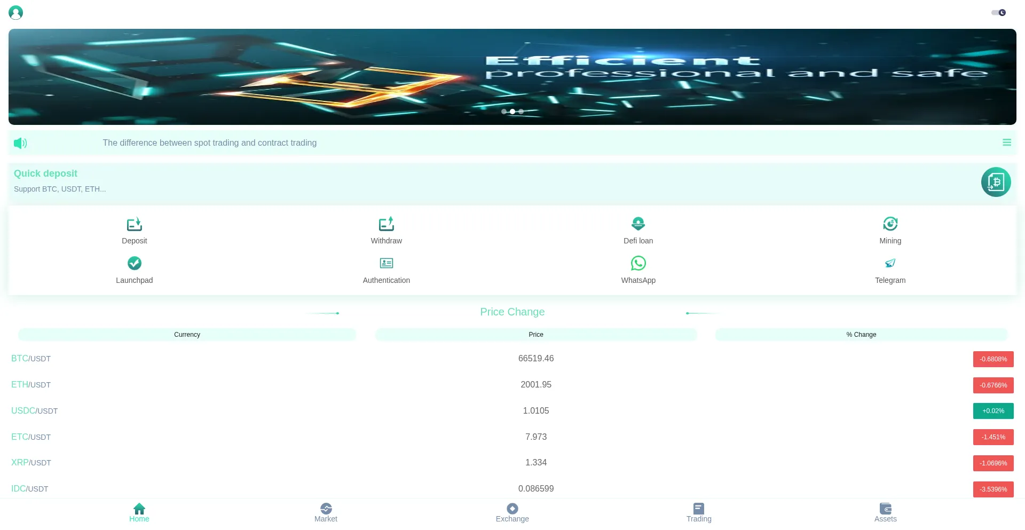Open the WhatsApp icon
This screenshot has height=530, width=1025.
click(x=638, y=263)
